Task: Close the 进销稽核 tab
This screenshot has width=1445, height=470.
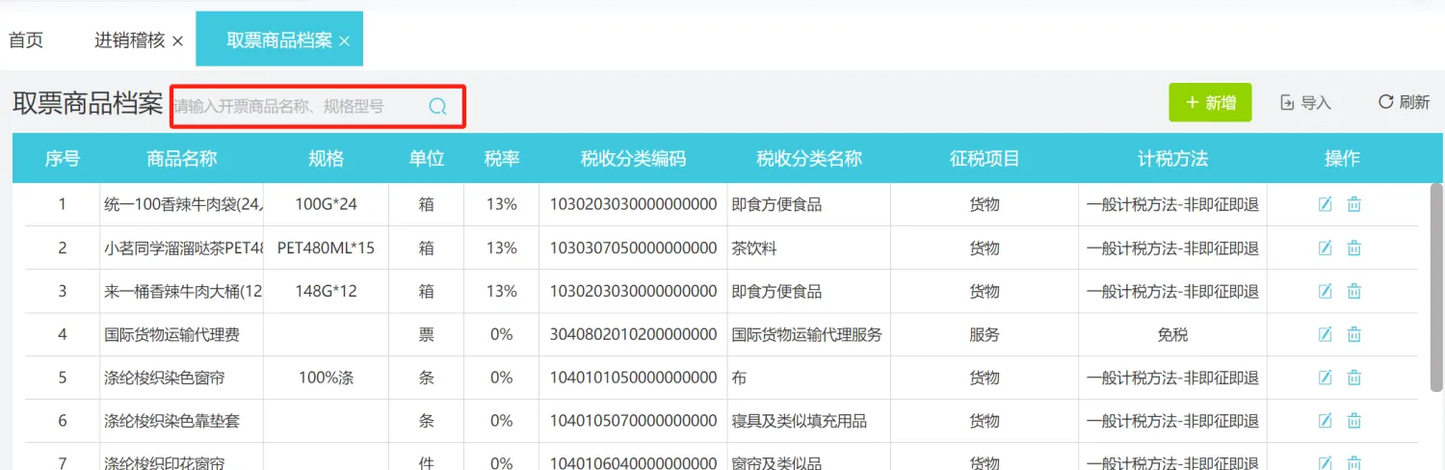Action: [177, 40]
